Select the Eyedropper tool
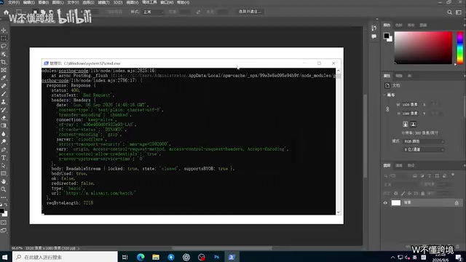The height and width of the screenshot is (262, 466). tap(4, 78)
